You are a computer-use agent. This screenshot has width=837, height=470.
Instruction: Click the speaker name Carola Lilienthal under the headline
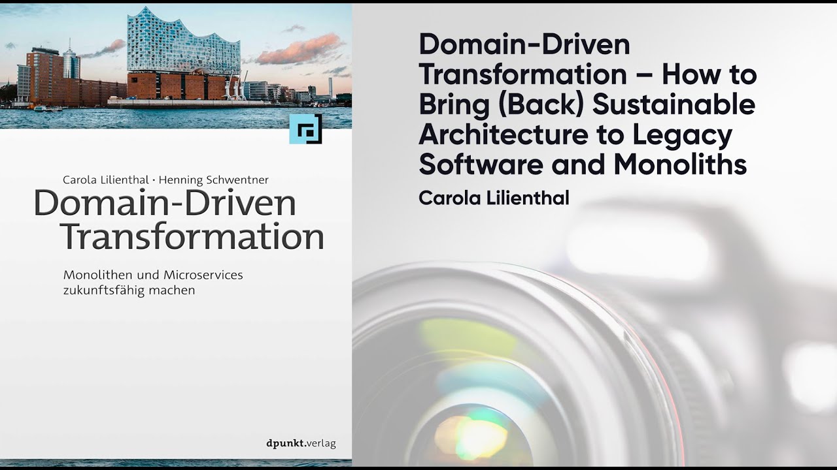(x=494, y=198)
